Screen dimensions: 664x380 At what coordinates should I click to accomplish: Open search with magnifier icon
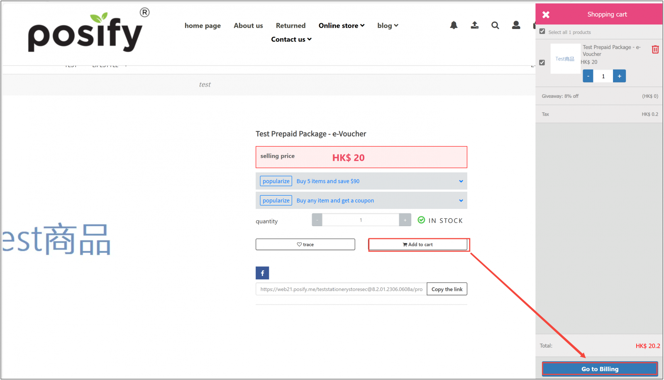[495, 25]
